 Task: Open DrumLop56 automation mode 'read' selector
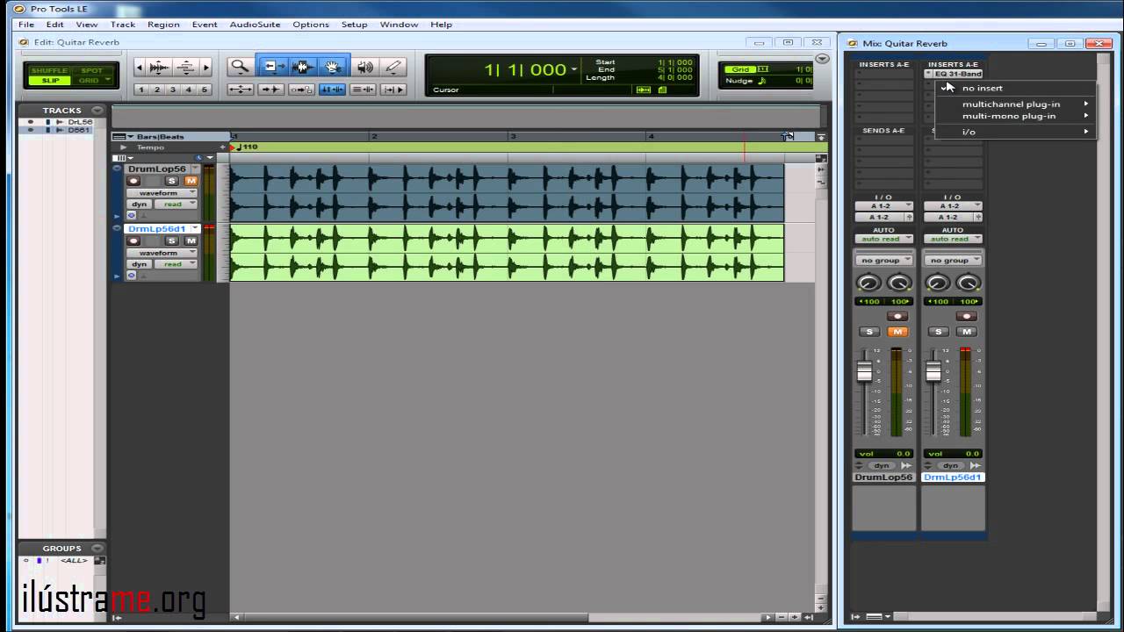click(x=177, y=204)
